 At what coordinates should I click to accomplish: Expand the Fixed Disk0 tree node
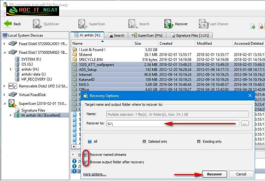(4, 44)
